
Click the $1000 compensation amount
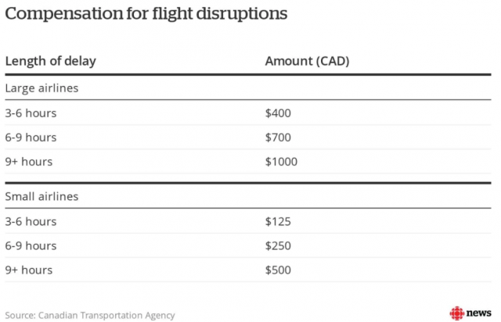pos(281,162)
